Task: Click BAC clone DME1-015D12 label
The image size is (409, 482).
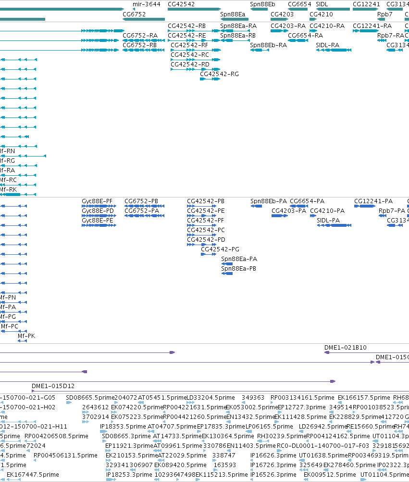Action: [x=53, y=386]
